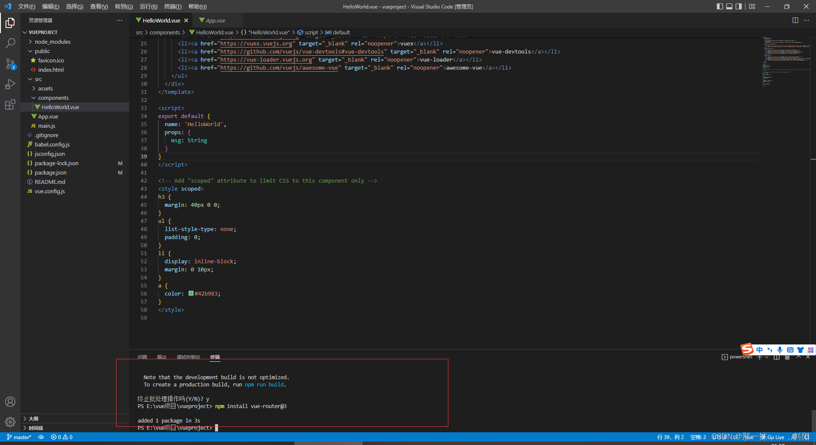Switch to the 调试控制台 (Debug Console) panel tab
Screen dimensions: 816x445
point(188,357)
